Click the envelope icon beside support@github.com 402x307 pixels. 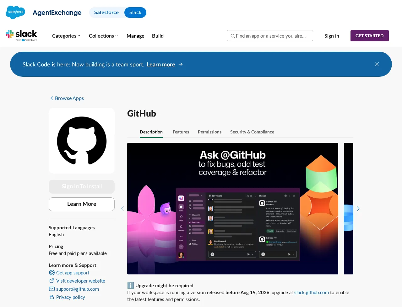tap(52, 289)
